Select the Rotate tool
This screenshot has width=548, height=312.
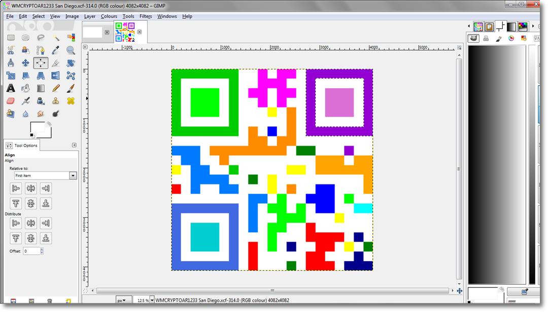(71, 63)
